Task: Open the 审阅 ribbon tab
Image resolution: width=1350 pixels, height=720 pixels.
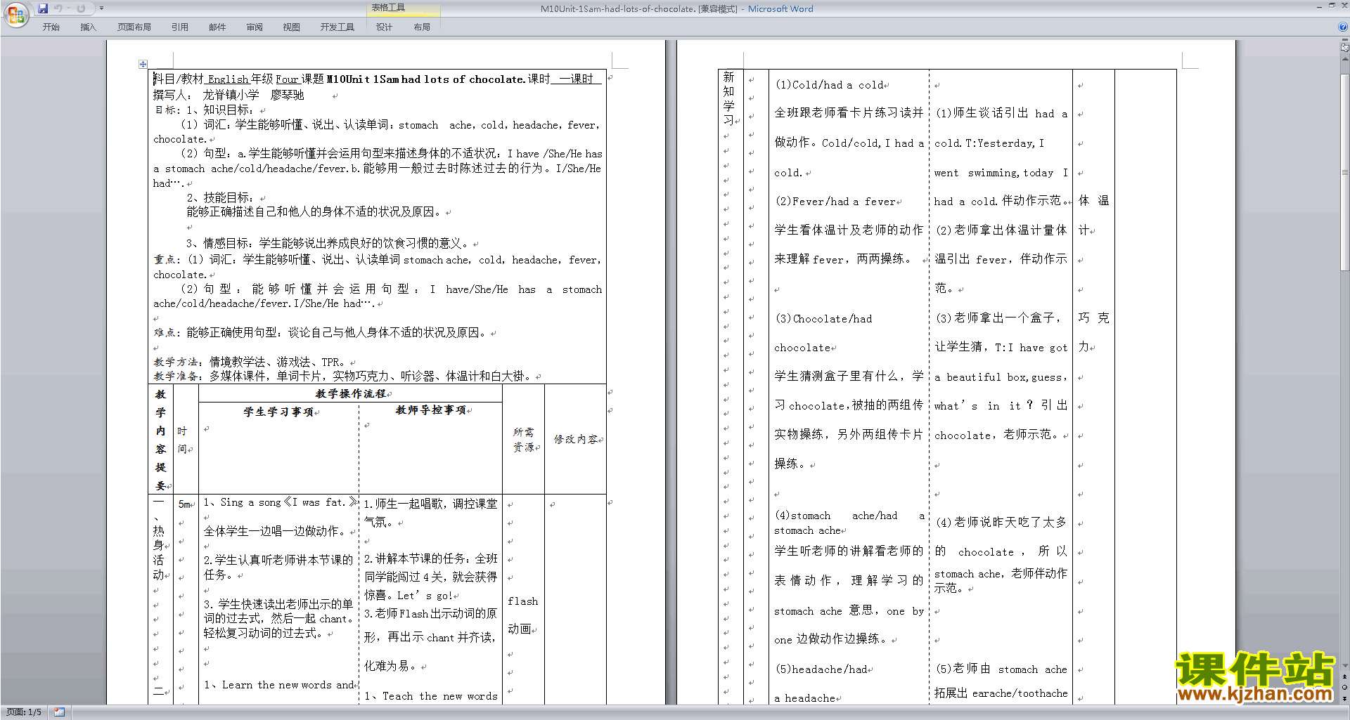Action: pos(255,27)
